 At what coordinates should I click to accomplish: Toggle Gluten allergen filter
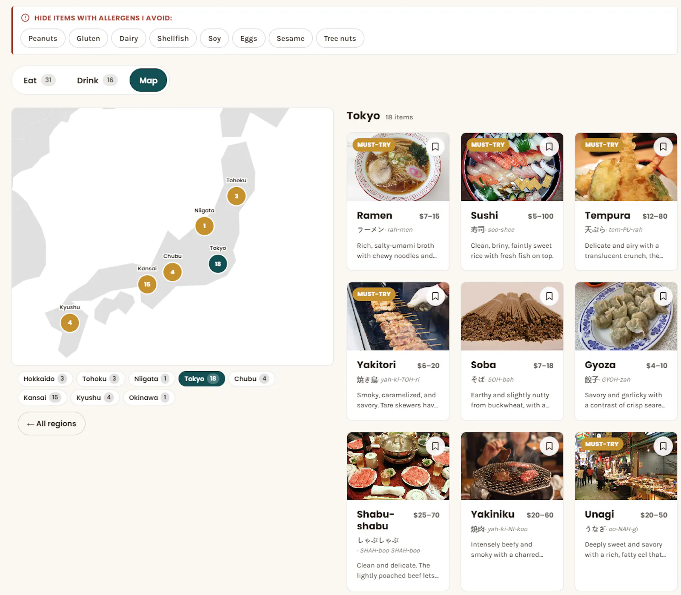(88, 38)
